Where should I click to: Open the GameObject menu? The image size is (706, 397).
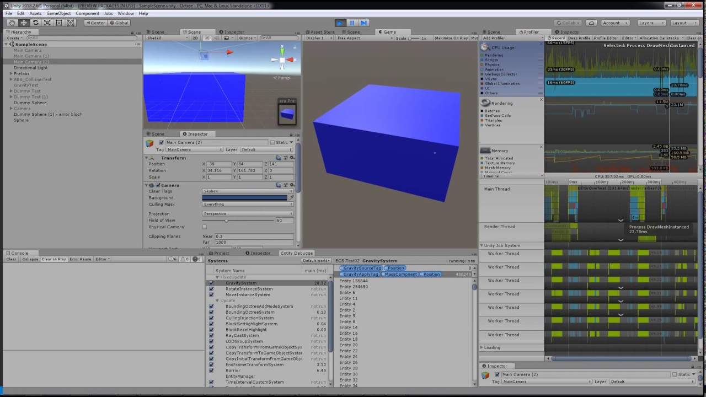[x=58, y=13]
